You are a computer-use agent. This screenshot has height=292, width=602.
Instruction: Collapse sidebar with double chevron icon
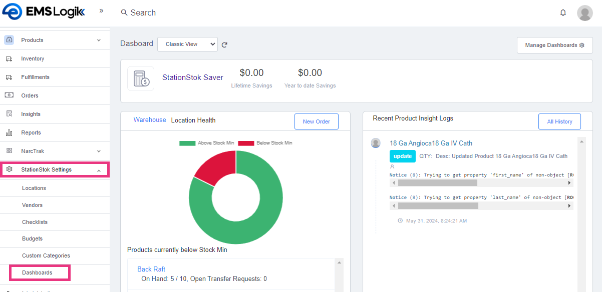coord(101,10)
